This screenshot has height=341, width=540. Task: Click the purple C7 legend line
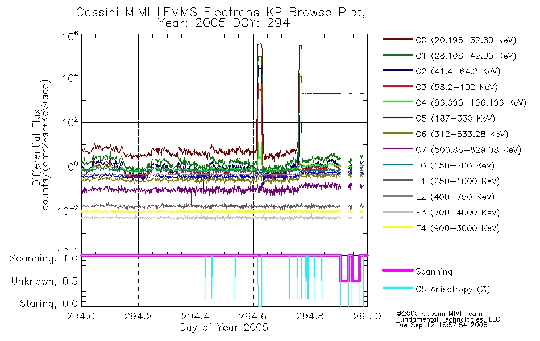coord(397,149)
